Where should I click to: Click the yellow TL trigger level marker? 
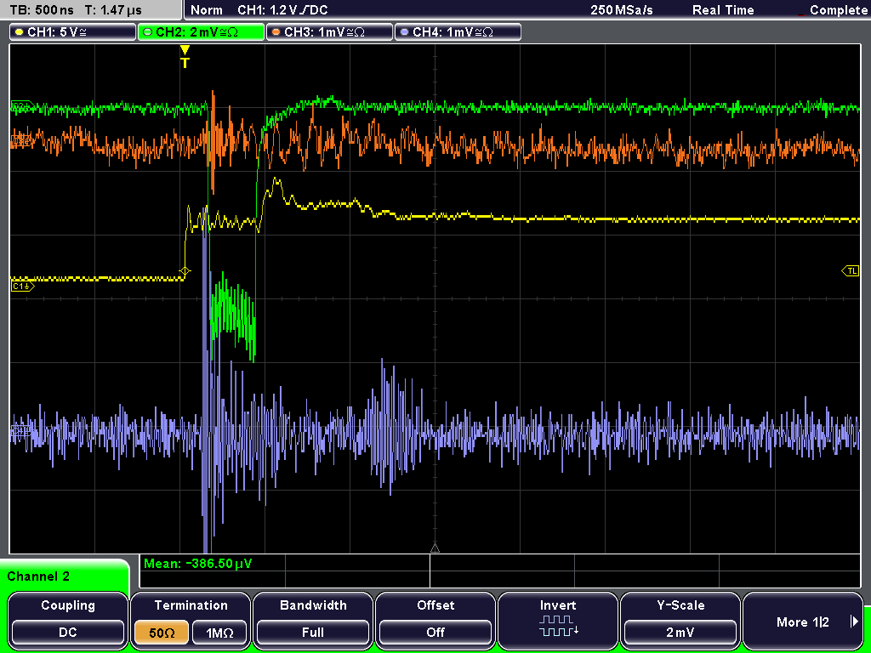pyautogui.click(x=851, y=270)
